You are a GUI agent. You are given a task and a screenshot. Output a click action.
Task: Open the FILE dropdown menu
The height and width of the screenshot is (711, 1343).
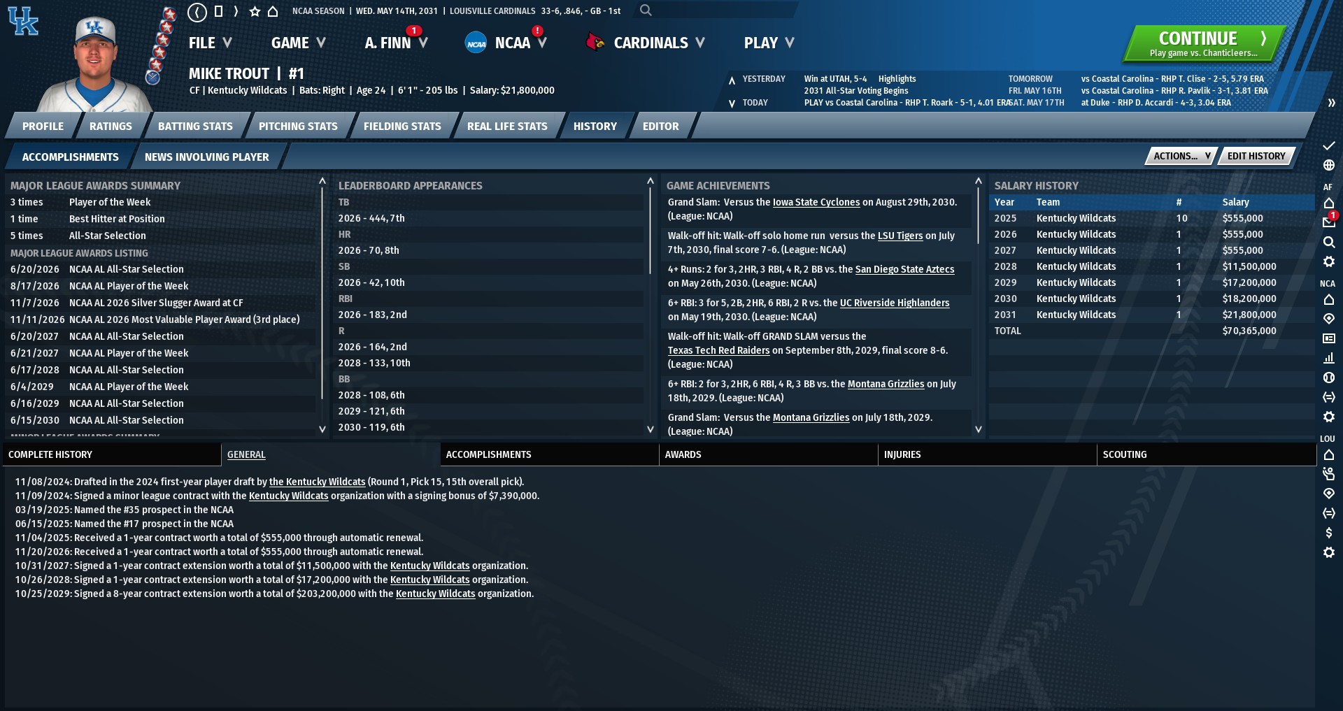pyautogui.click(x=210, y=43)
